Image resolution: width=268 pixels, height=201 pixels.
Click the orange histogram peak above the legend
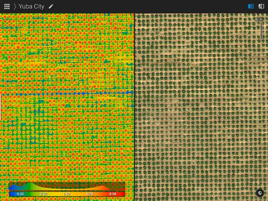tap(103, 188)
